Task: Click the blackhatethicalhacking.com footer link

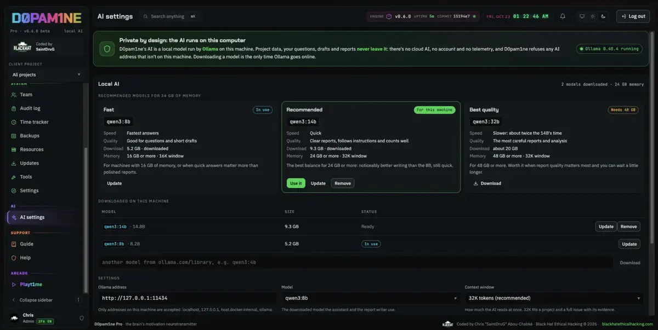Action: [627, 324]
